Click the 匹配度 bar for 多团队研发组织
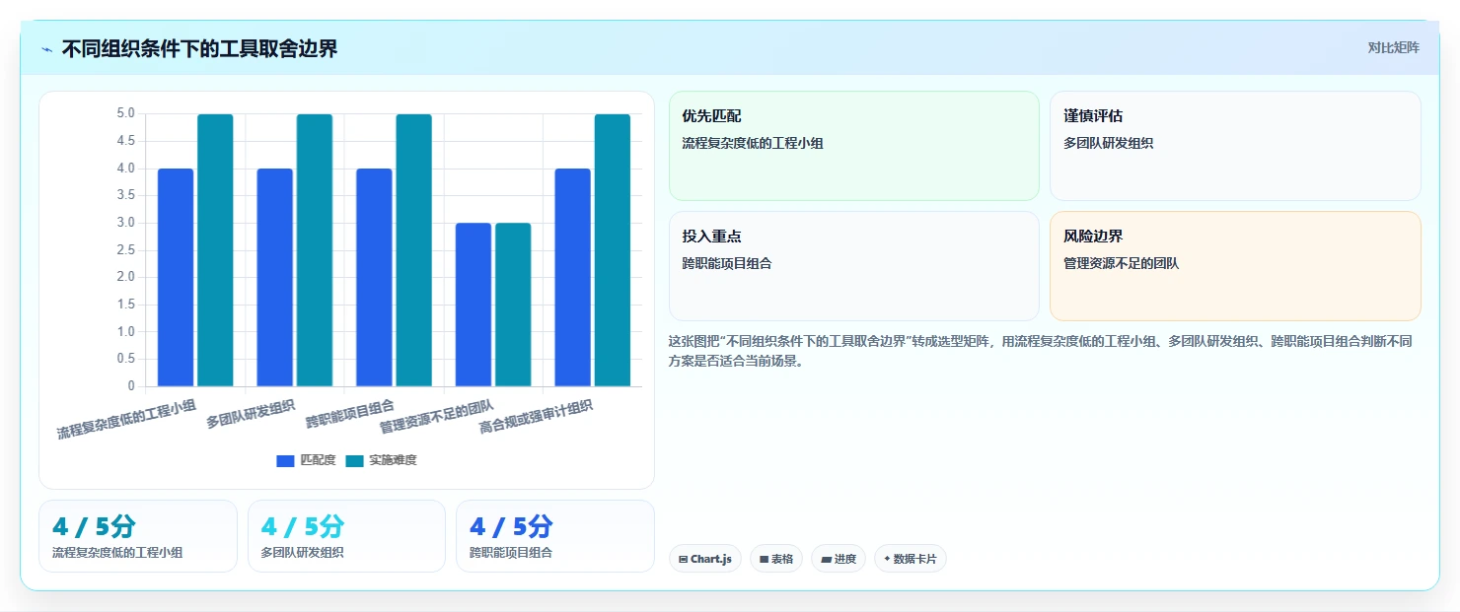The height and width of the screenshot is (612, 1460). pos(275,277)
